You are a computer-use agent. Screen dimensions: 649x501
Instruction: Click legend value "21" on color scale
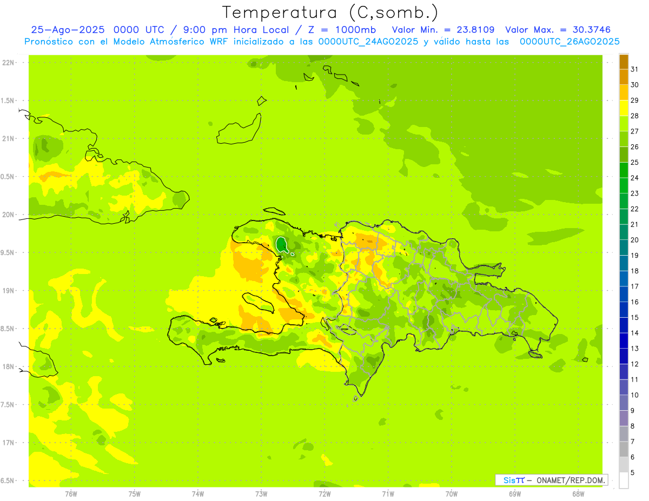click(x=634, y=224)
